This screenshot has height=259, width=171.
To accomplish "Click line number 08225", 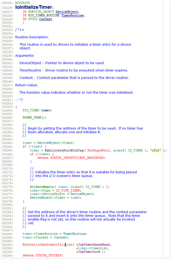I will [x=8, y=3].
